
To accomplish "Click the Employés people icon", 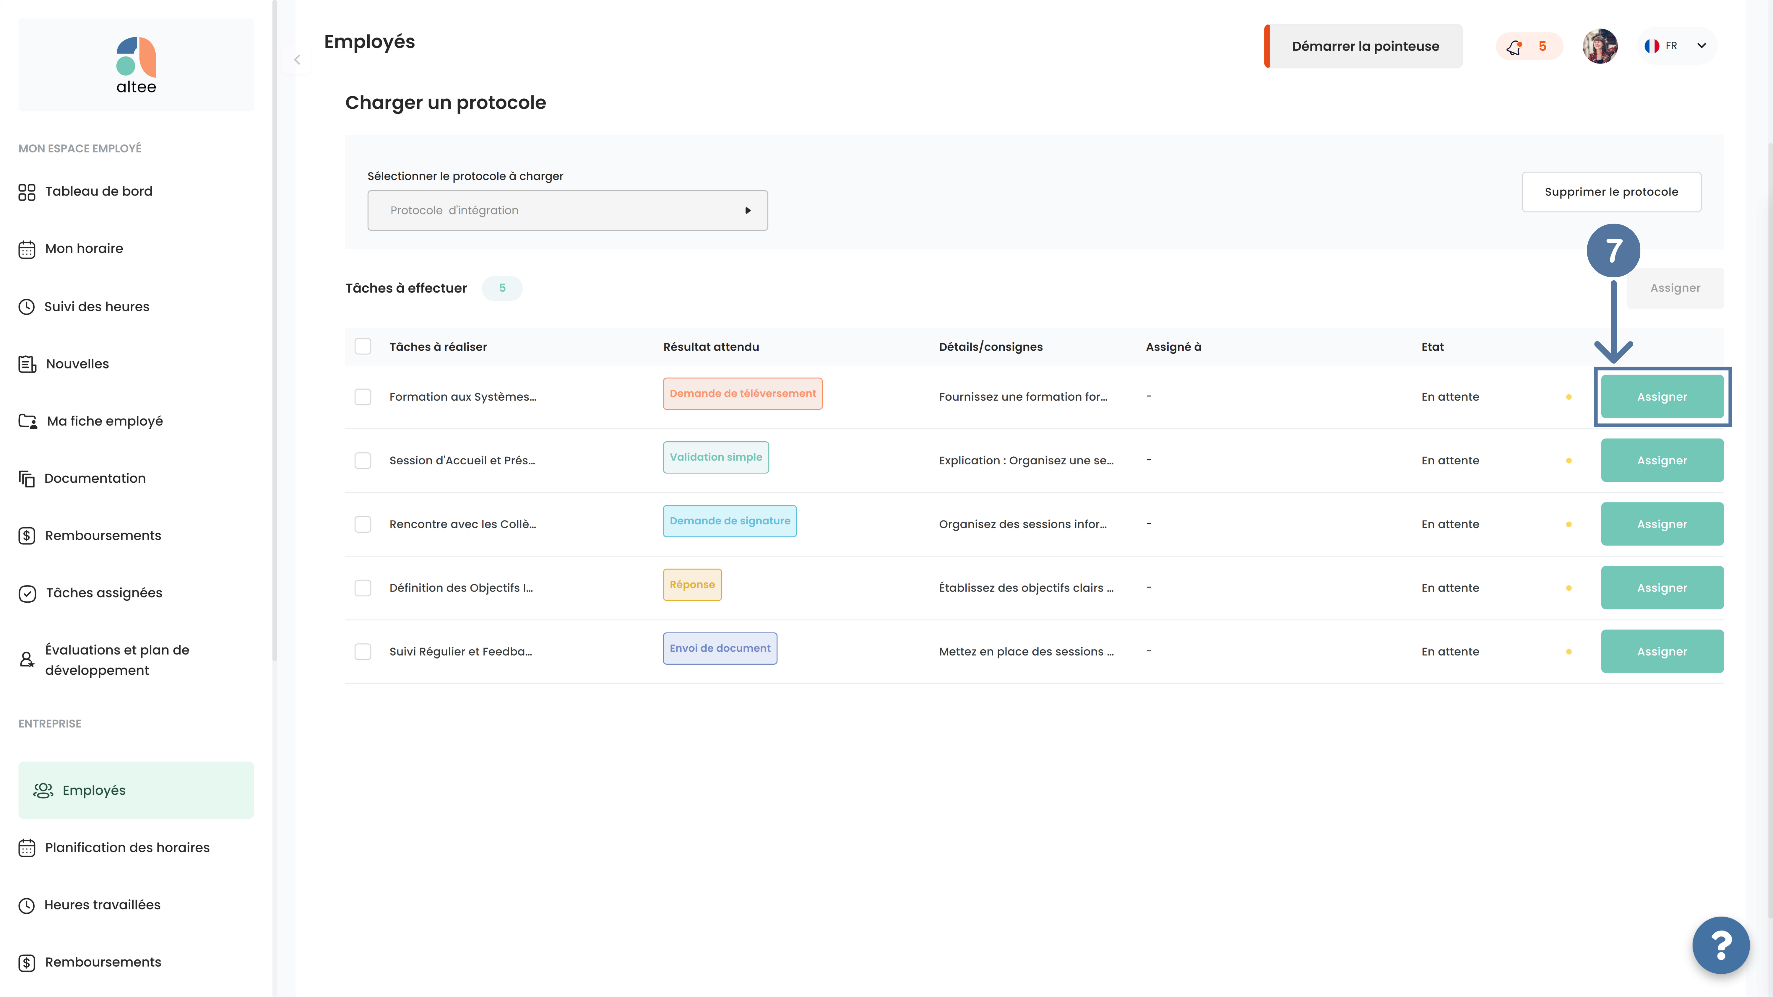I will (43, 791).
